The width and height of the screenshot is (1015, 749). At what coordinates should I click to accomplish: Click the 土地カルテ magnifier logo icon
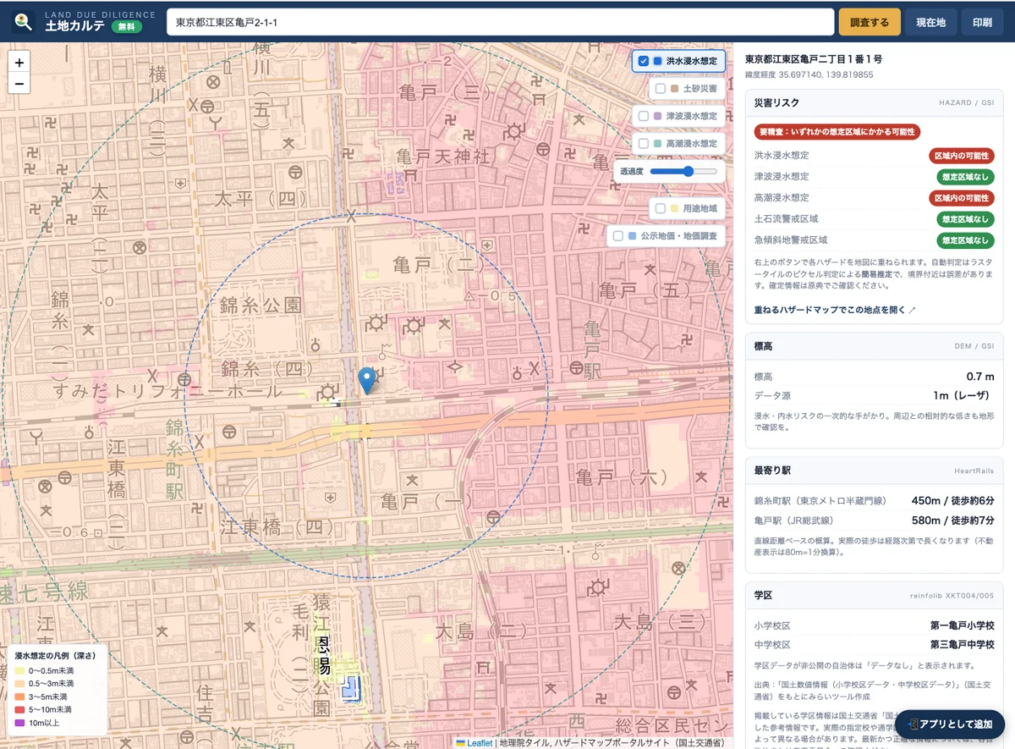24,21
